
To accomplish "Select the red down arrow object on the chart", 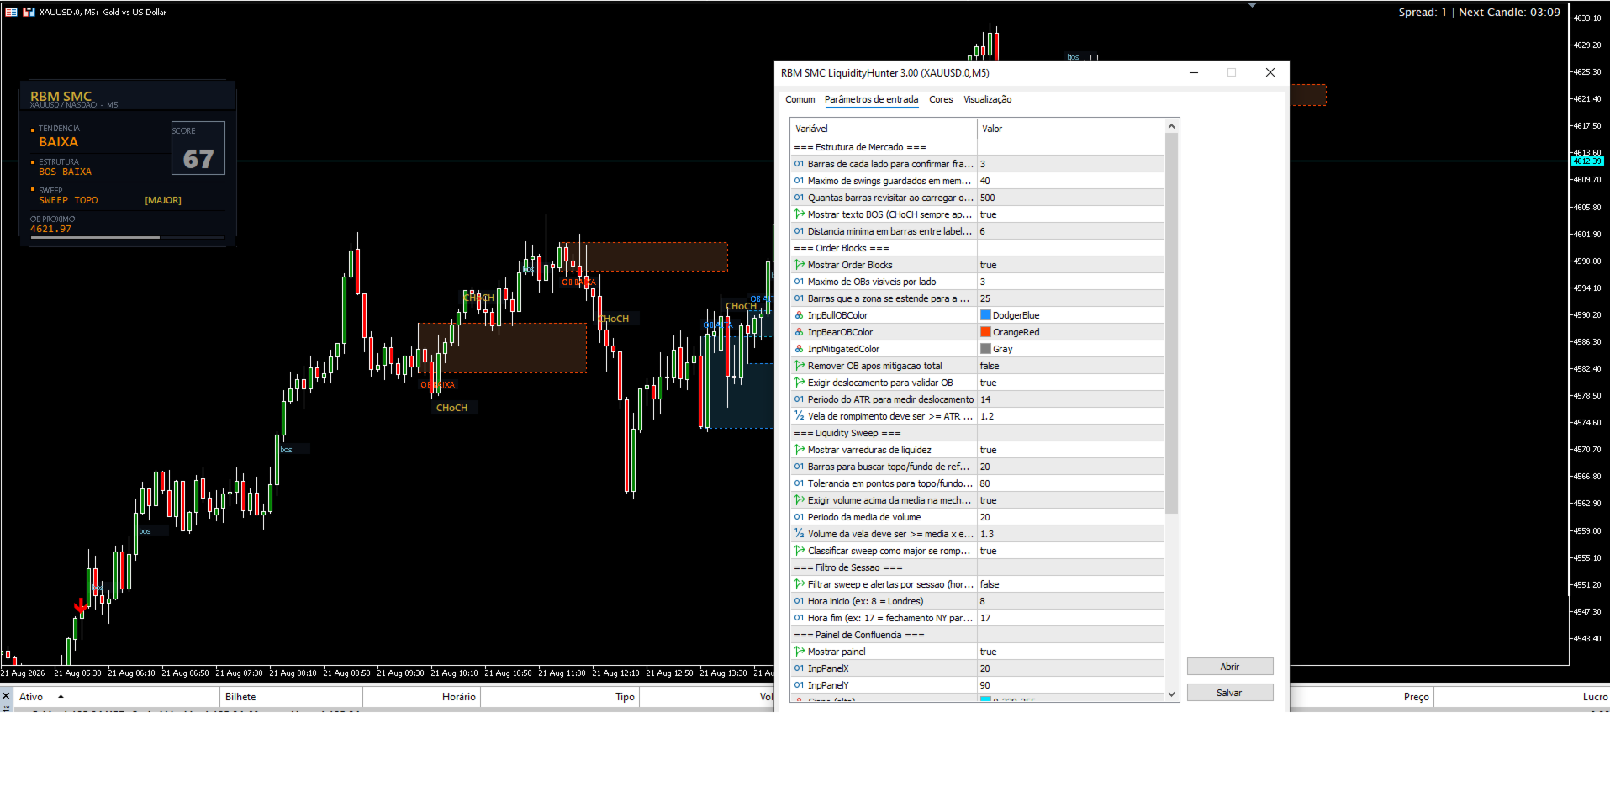I will tap(81, 606).
